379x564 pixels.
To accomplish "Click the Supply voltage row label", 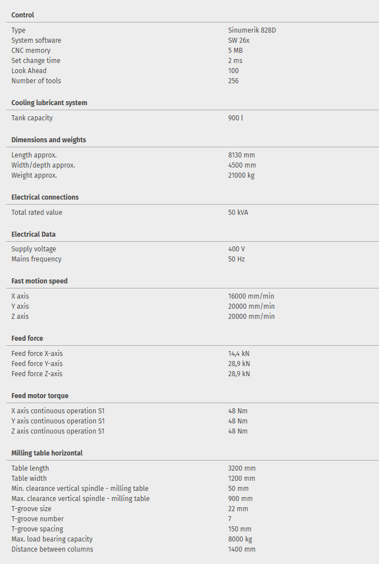I will pyautogui.click(x=34, y=249).
